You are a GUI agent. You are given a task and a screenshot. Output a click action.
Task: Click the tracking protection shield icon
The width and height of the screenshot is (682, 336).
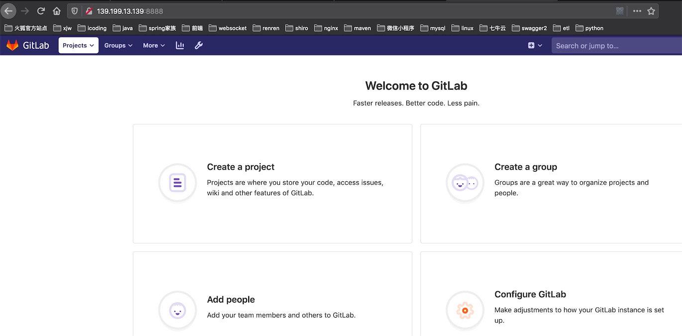click(75, 11)
